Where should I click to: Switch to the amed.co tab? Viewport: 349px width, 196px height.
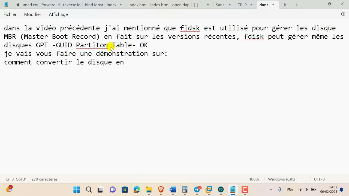pyautogui.click(x=30, y=5)
